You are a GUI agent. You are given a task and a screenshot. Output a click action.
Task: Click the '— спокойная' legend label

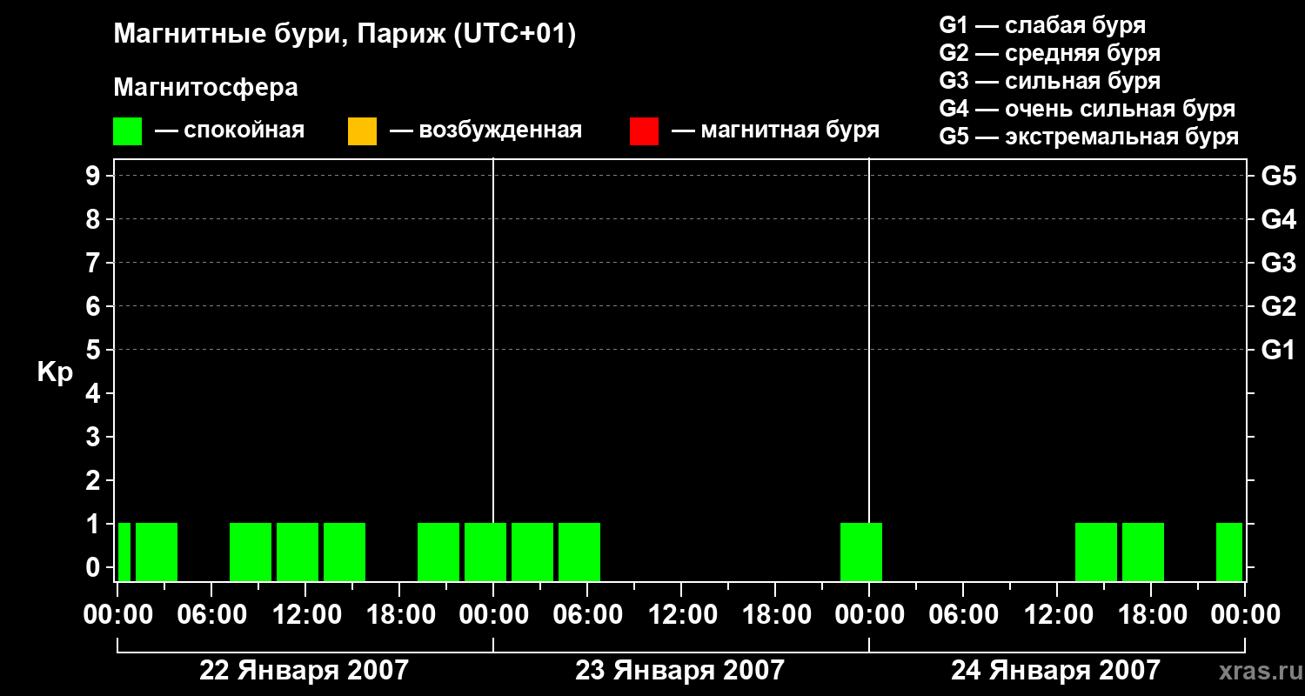pos(230,130)
